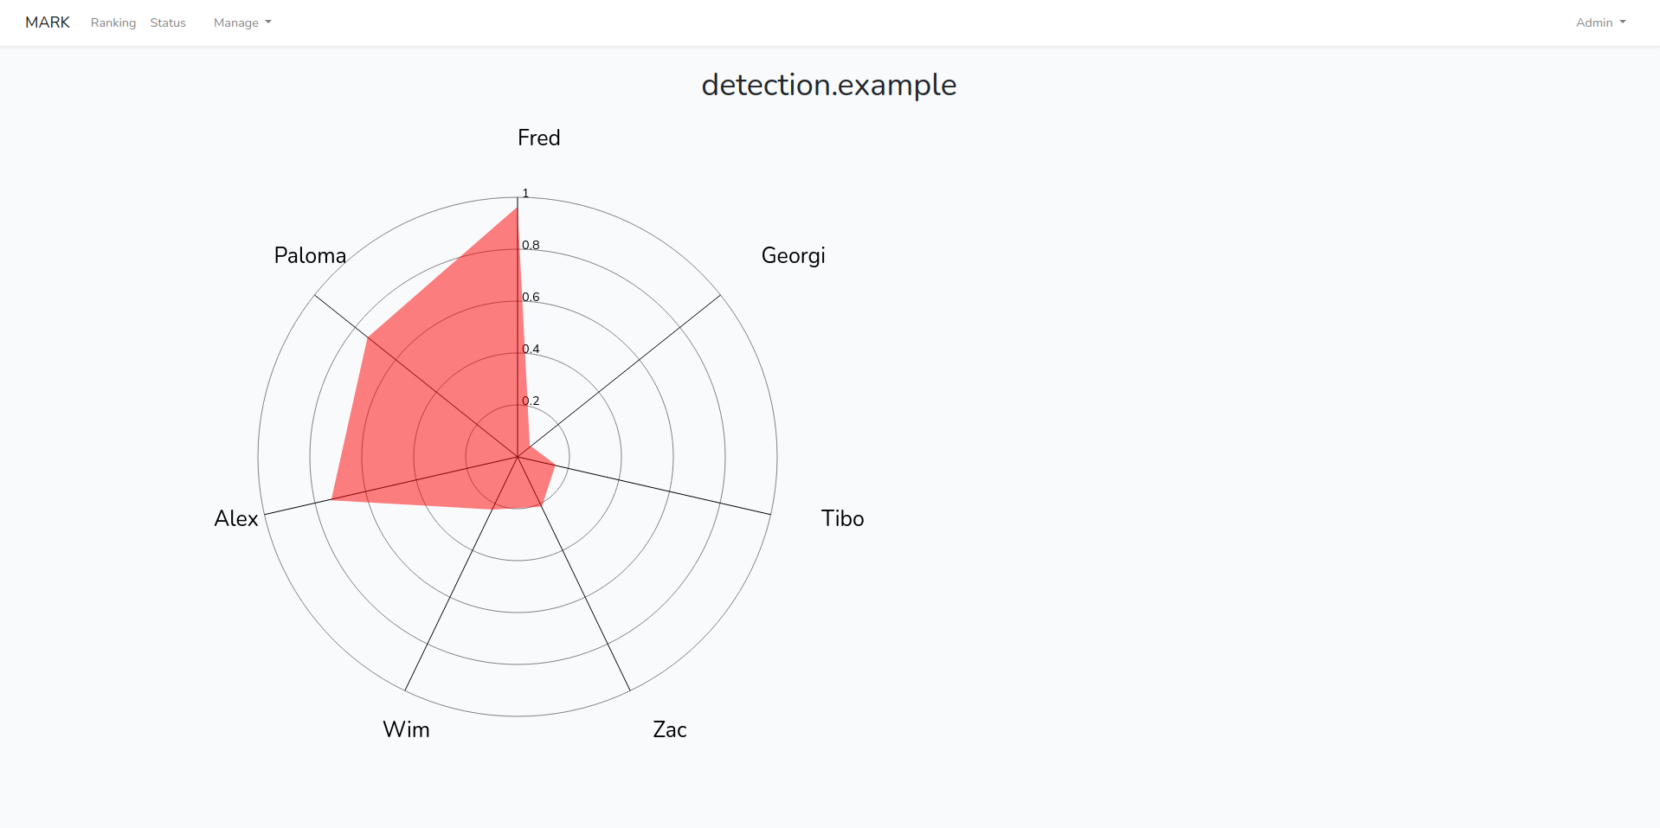Viewport: 1660px width, 828px height.
Task: Select the Paloma axis label
Action: (310, 255)
